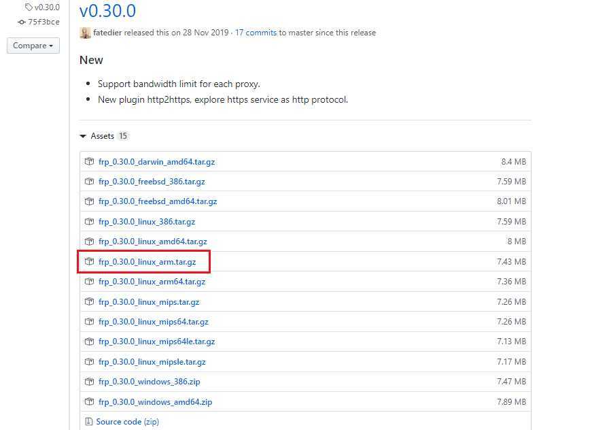Open commit 75f3bce
This screenshot has width=592, height=430.
(43, 22)
